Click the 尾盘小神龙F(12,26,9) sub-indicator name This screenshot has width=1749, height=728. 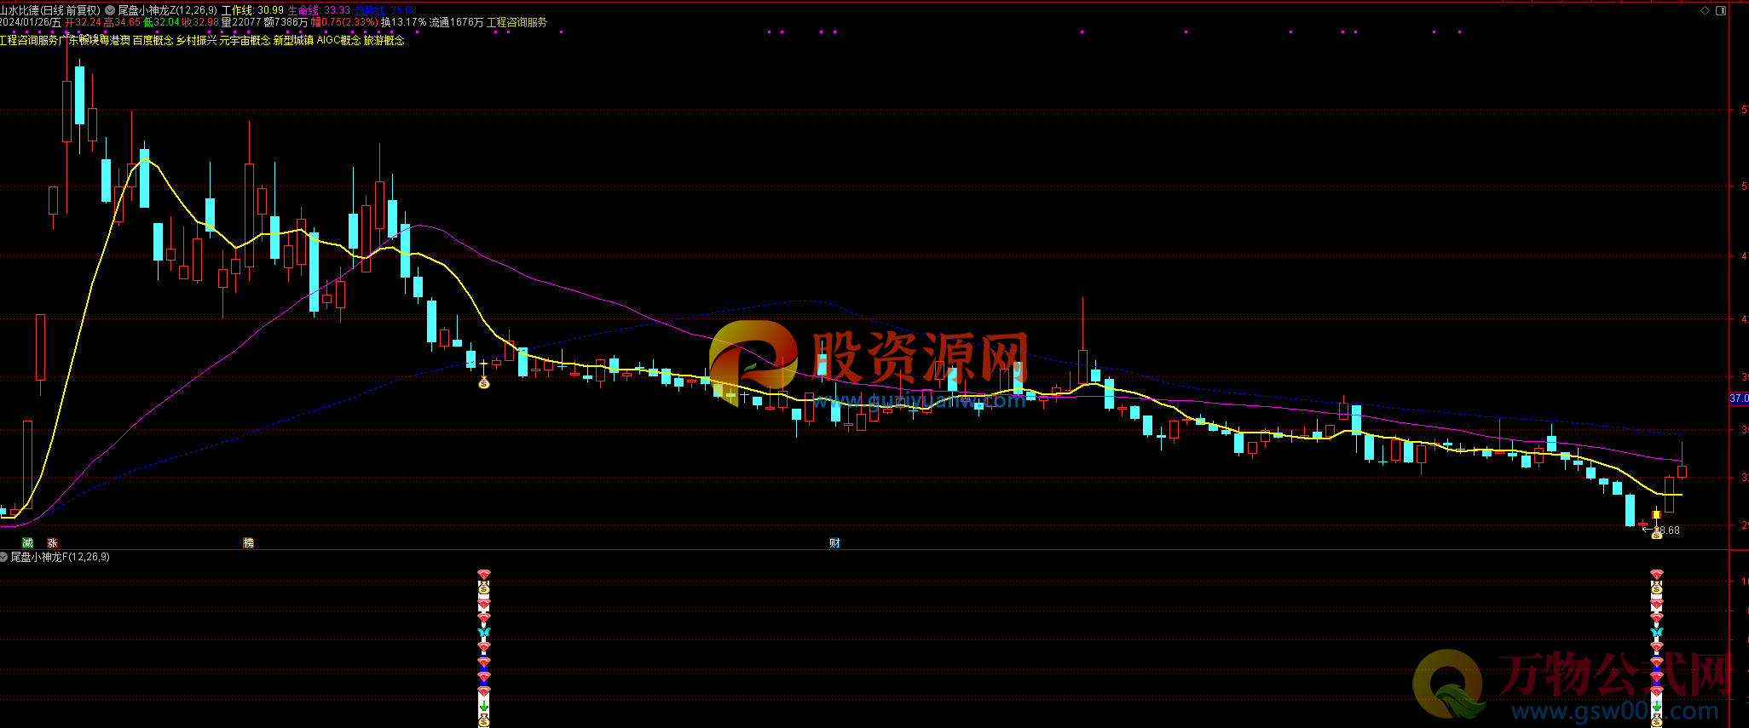point(60,557)
